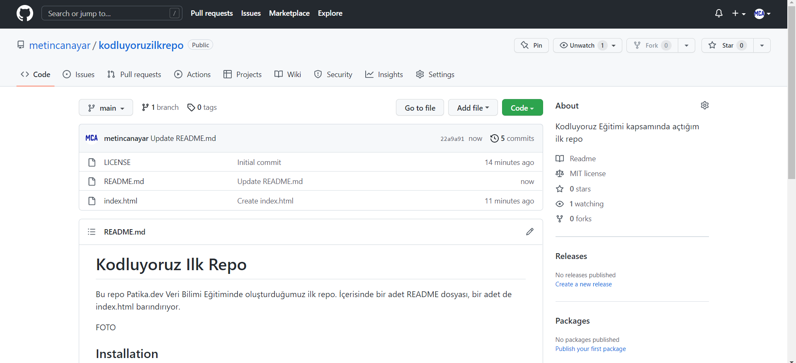
Task: Click the Search or jump to field
Action: pyautogui.click(x=112, y=13)
